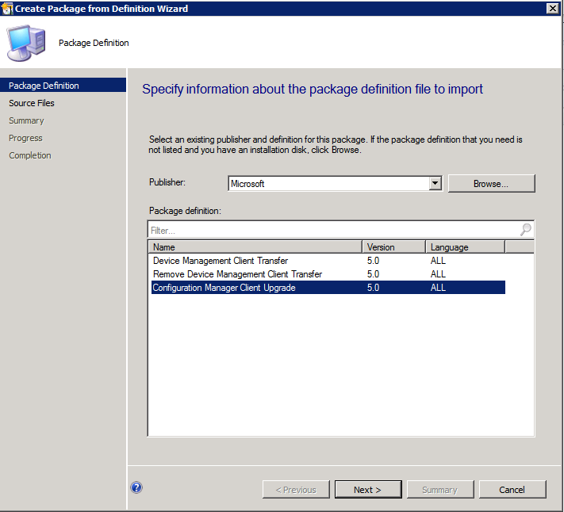Click the Browse... button

(x=491, y=184)
